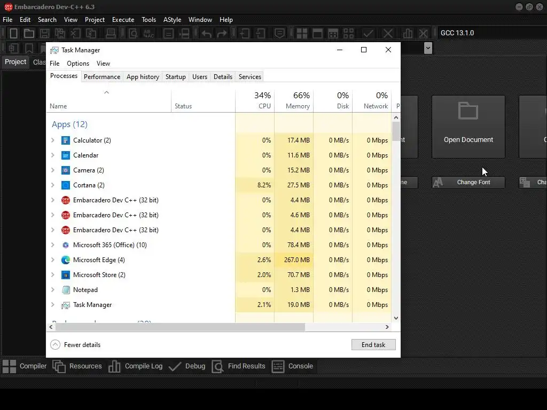Expand the Camera (2) process group
547x410 pixels.
point(53,170)
